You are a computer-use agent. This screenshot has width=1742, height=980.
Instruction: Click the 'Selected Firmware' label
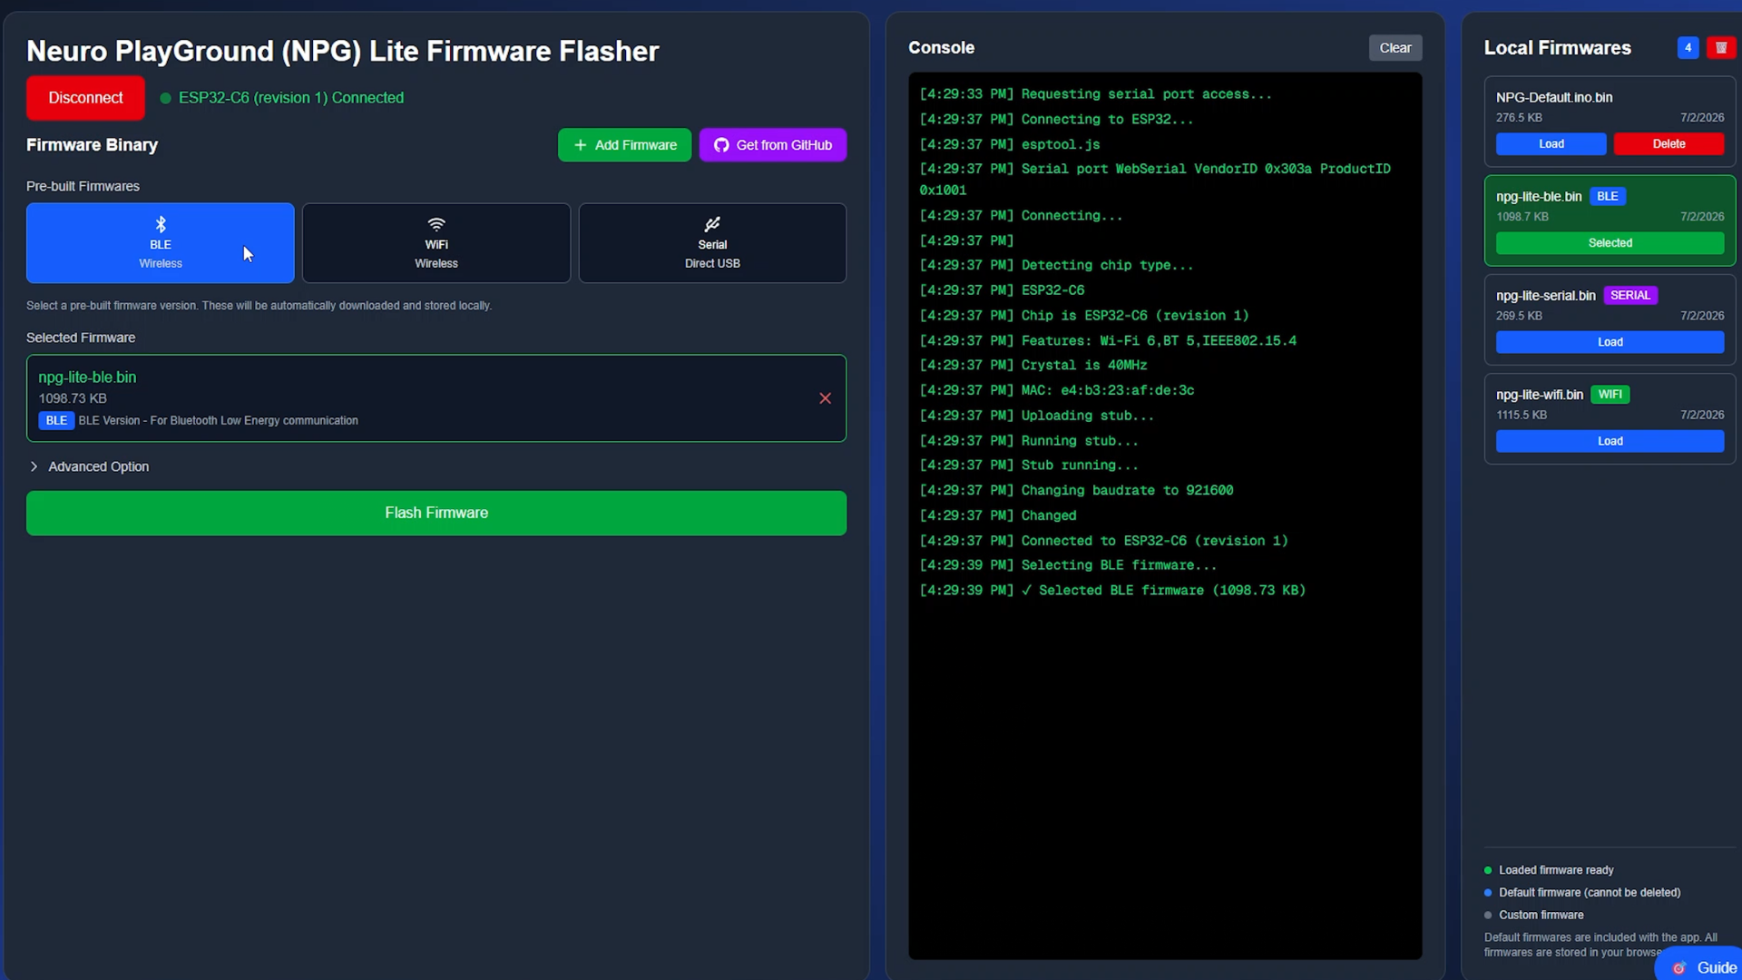pos(81,338)
